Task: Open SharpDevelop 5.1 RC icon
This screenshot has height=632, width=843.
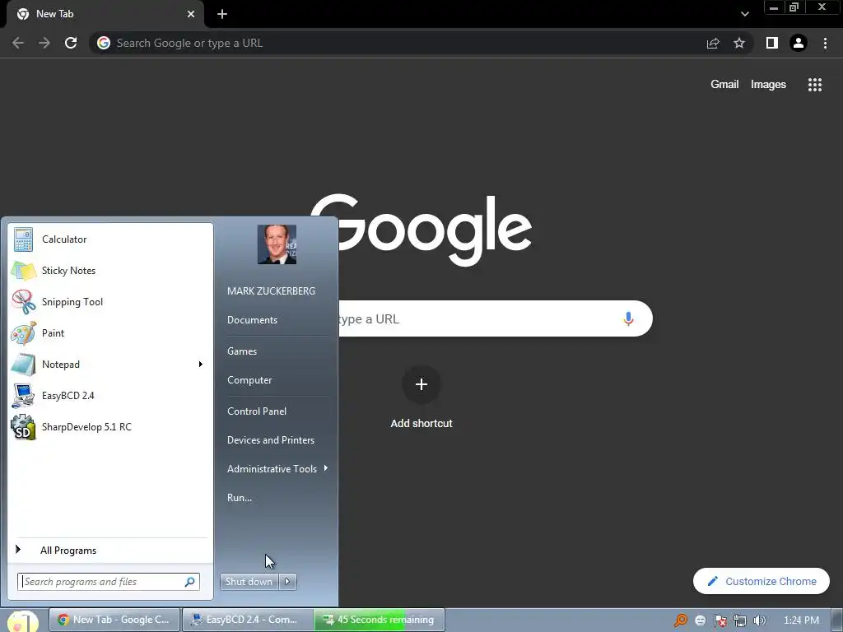Action: point(23,427)
